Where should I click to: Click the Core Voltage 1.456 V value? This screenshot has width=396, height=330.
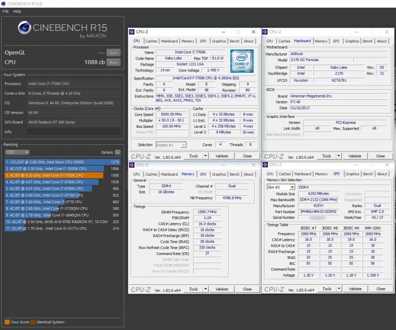[x=213, y=70]
